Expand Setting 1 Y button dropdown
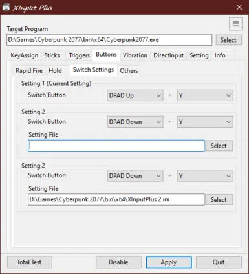The width and height of the screenshot is (249, 274). coord(205,95)
